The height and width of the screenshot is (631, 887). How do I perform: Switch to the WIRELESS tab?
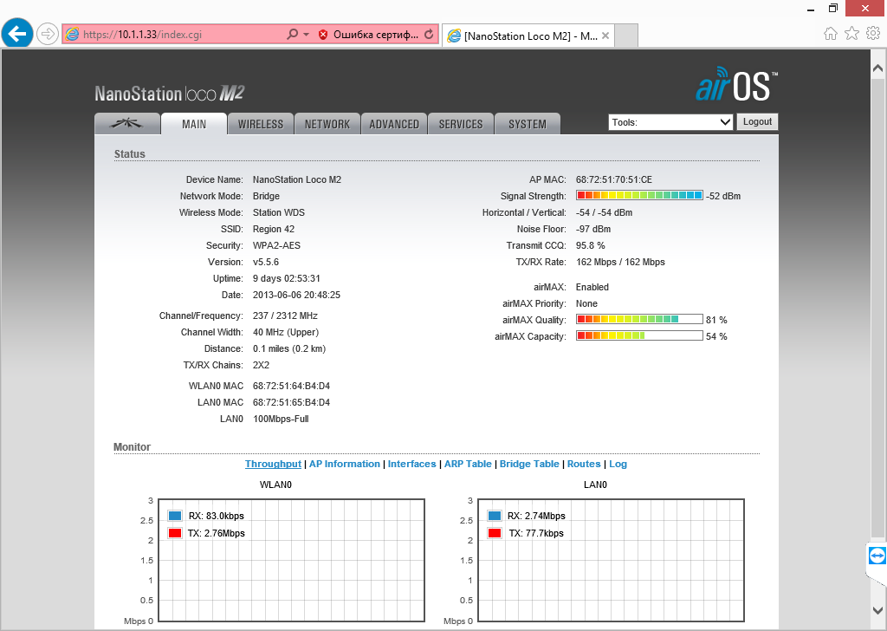[261, 124]
